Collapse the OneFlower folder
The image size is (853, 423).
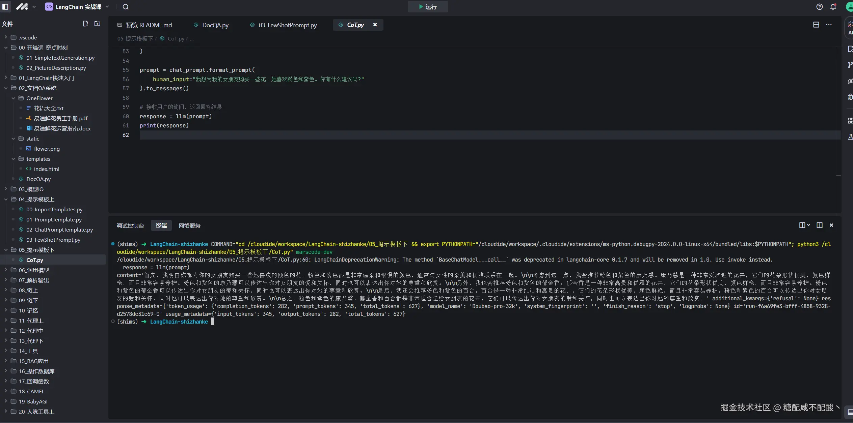pos(39,98)
